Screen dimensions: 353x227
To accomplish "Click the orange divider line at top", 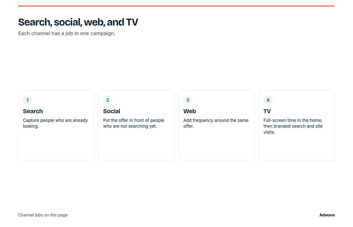I will click(x=177, y=6).
